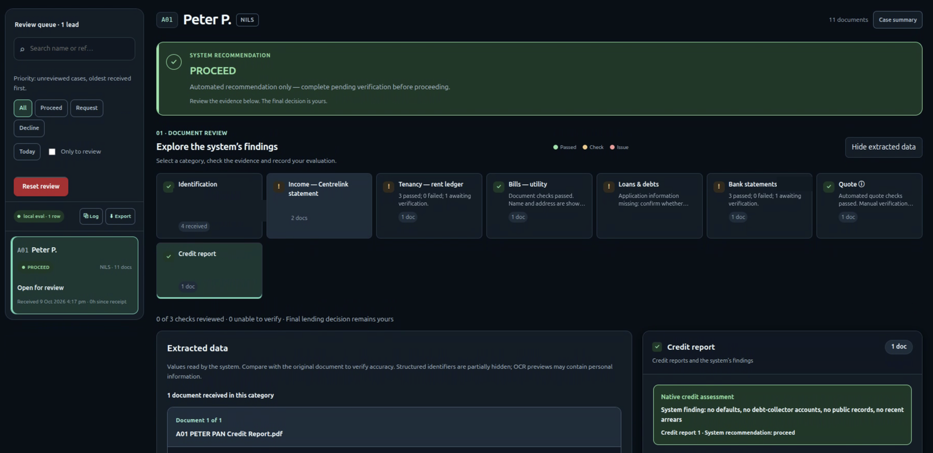Click the checkmark icon on Quote card

[829, 187]
